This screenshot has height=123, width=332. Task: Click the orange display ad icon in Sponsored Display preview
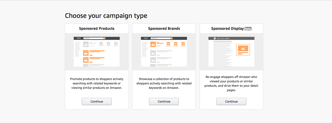[243, 48]
